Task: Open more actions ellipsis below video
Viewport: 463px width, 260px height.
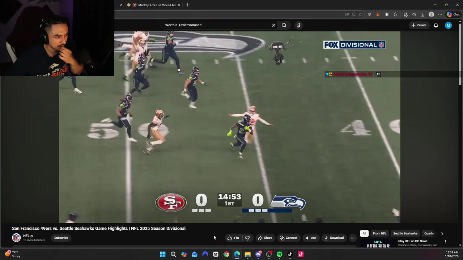Action: [x=353, y=238]
